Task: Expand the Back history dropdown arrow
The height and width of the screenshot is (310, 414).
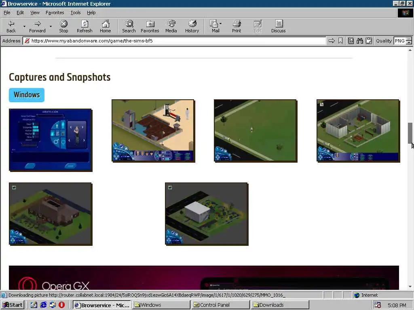Action: (24, 27)
